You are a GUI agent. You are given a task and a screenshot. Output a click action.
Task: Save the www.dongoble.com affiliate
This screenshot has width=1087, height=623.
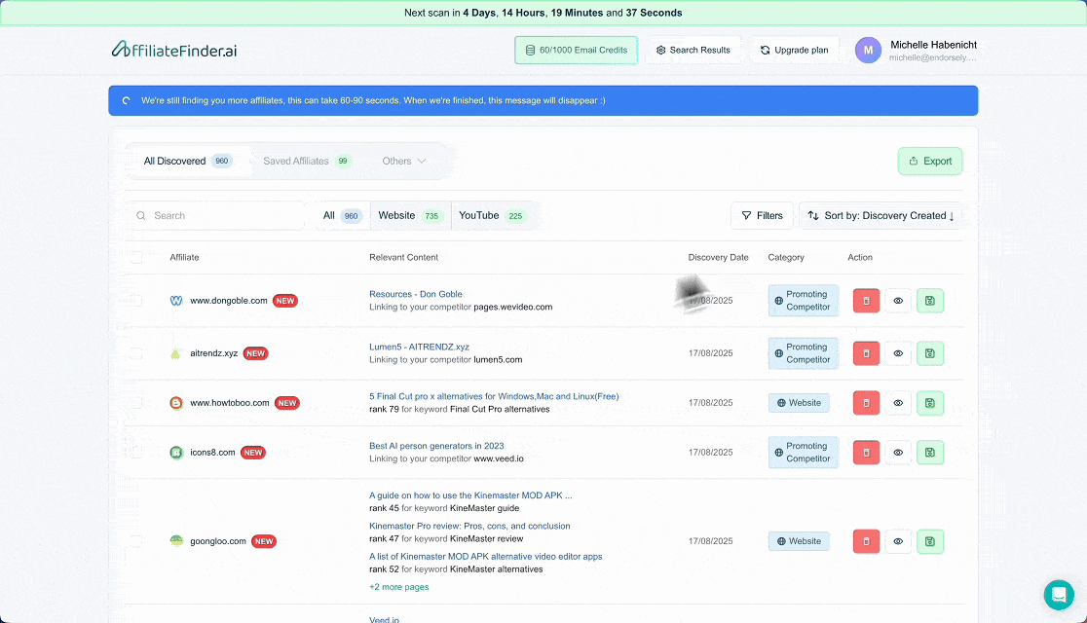tap(929, 301)
